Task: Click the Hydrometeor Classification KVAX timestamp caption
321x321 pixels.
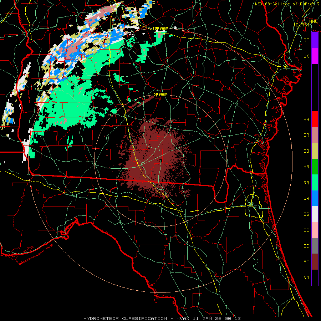Action: (162, 319)
